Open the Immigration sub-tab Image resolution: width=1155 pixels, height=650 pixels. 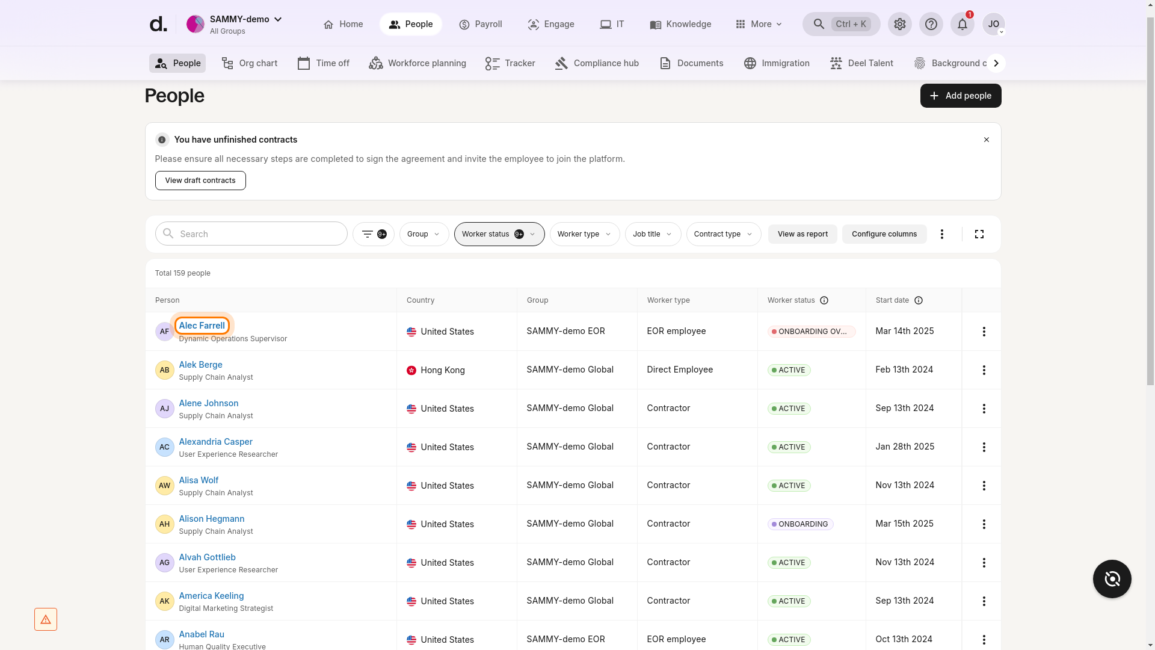click(x=777, y=63)
